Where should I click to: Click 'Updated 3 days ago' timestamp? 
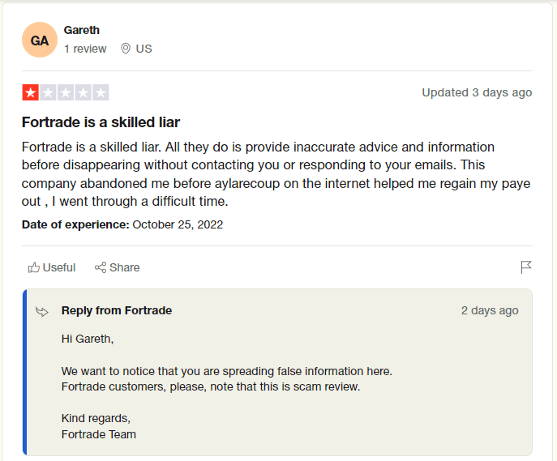(x=477, y=92)
